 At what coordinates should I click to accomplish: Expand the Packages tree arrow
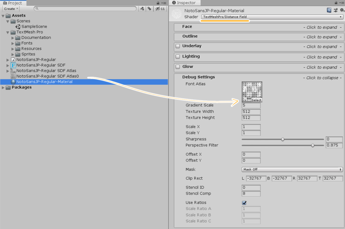[x=3, y=87]
